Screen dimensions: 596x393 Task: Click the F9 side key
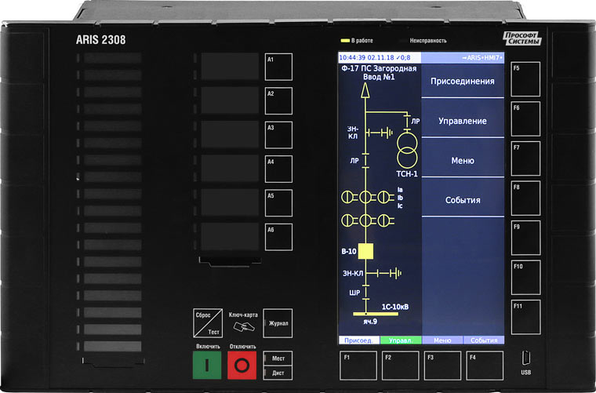coord(525,238)
